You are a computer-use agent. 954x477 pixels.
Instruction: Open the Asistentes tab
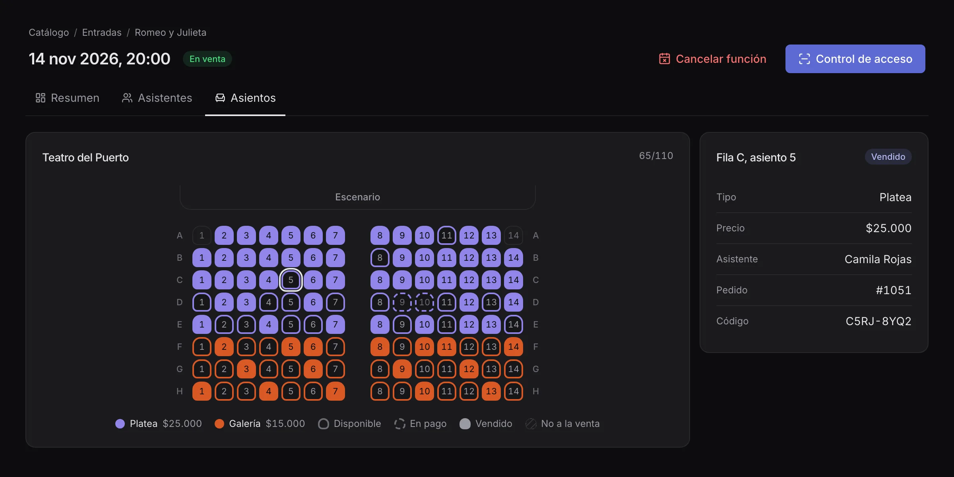pyautogui.click(x=157, y=98)
